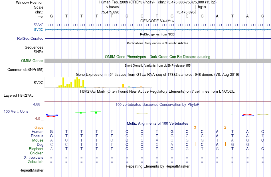Image resolution: width=271 pixels, height=177 pixels.
Task: Click the gray OMIM Genes bar
Action: [x=158, y=61]
